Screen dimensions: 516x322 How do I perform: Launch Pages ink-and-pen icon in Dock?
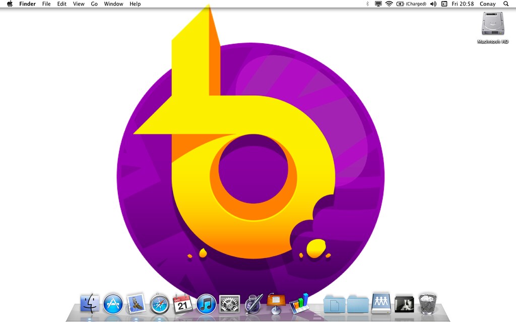tap(253, 303)
